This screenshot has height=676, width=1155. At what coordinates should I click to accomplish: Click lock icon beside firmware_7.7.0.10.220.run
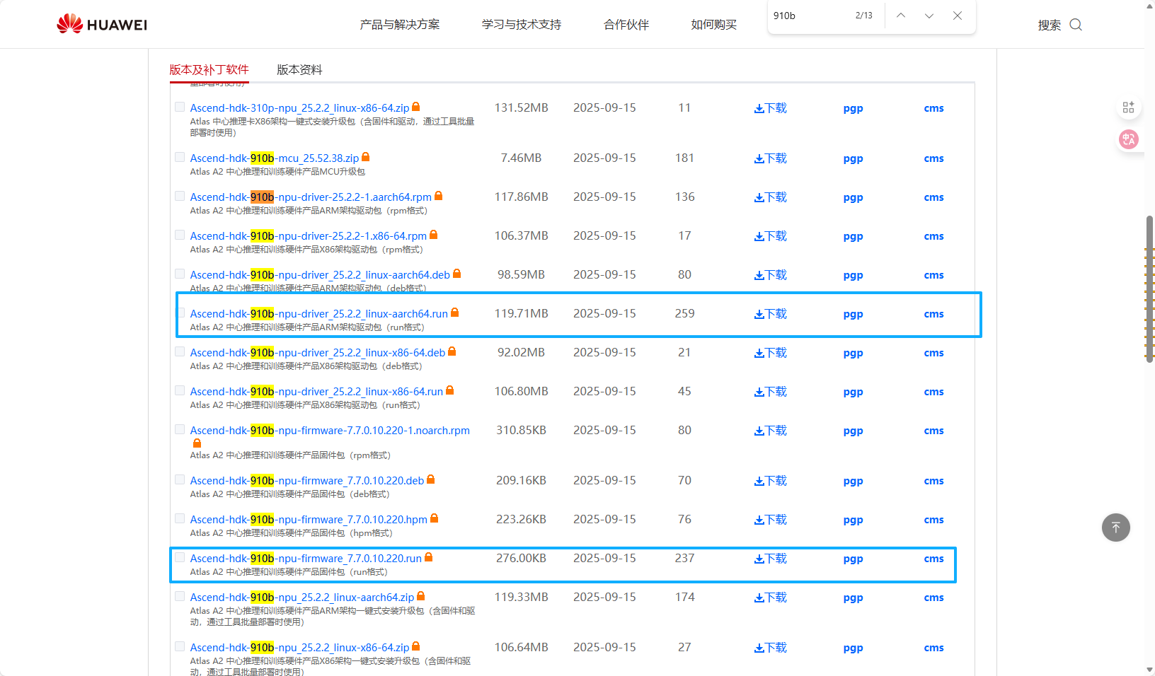pyautogui.click(x=429, y=557)
